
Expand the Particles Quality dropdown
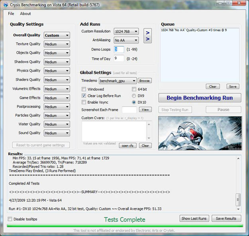tap(57, 115)
